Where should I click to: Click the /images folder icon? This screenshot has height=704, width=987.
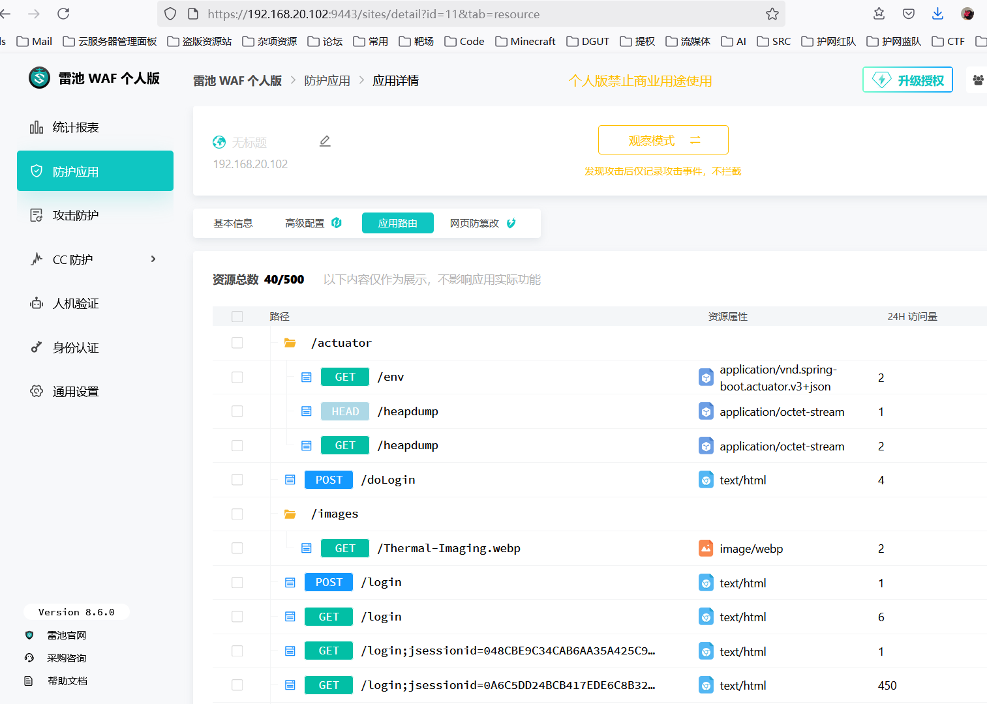click(x=290, y=514)
